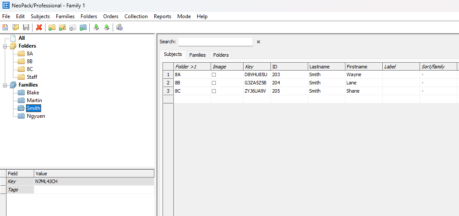Click the blue add family folder icon
Viewport: 459px width, 216px height.
(83, 27)
